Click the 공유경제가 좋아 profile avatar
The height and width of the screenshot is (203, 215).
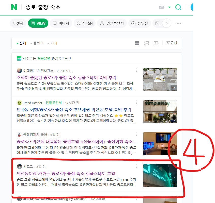[19, 135]
